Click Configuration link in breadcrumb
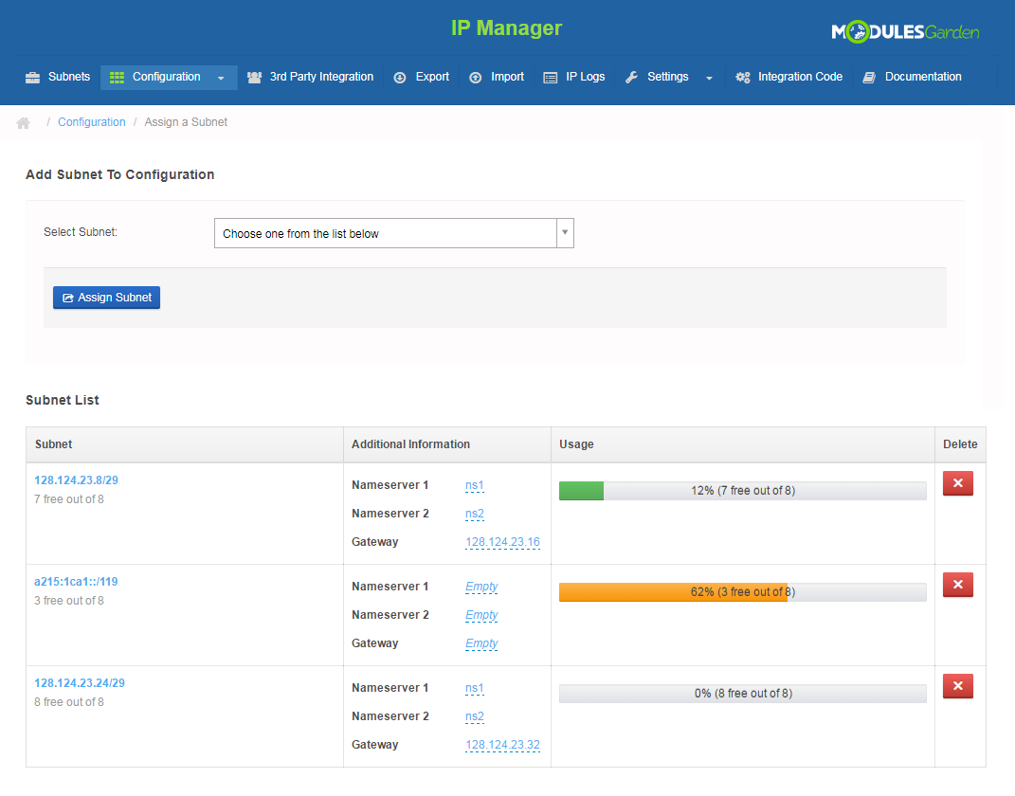This screenshot has width=1015, height=796. tap(92, 122)
